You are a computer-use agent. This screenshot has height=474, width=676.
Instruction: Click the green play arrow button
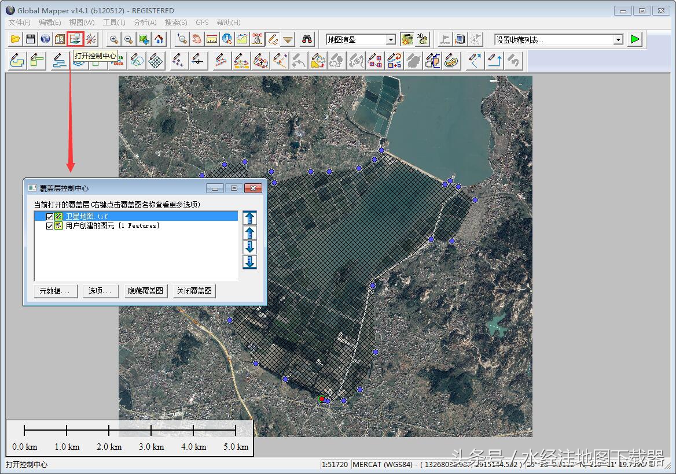pyautogui.click(x=635, y=39)
